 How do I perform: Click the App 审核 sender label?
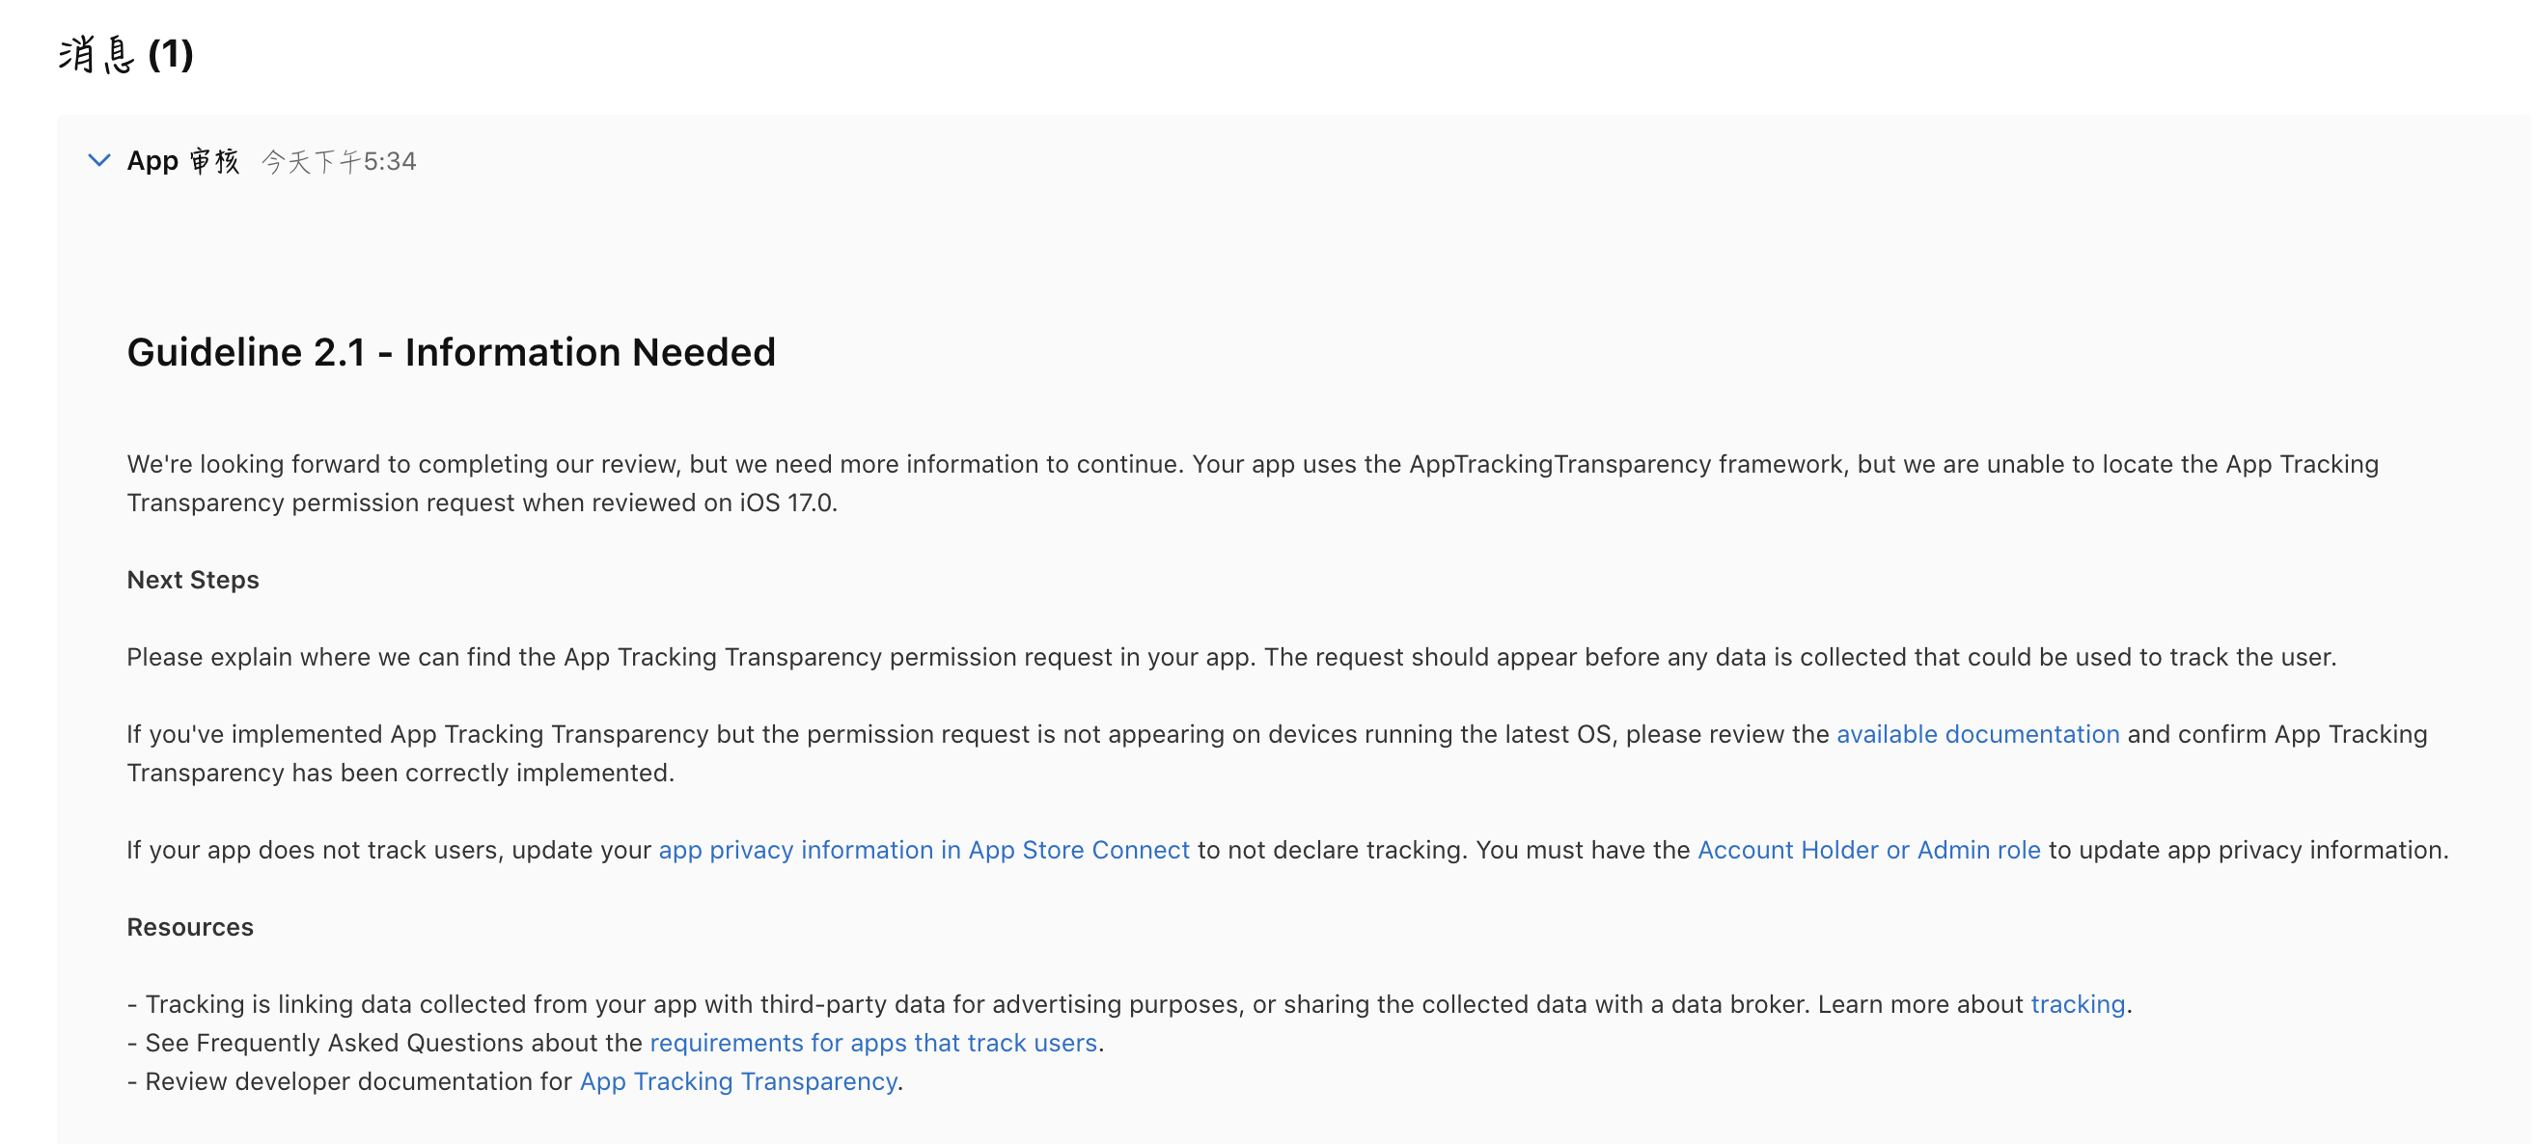(x=183, y=160)
